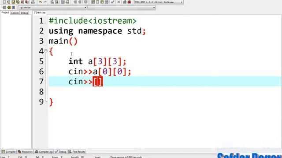Switch to the Classes tab

point(15,13)
